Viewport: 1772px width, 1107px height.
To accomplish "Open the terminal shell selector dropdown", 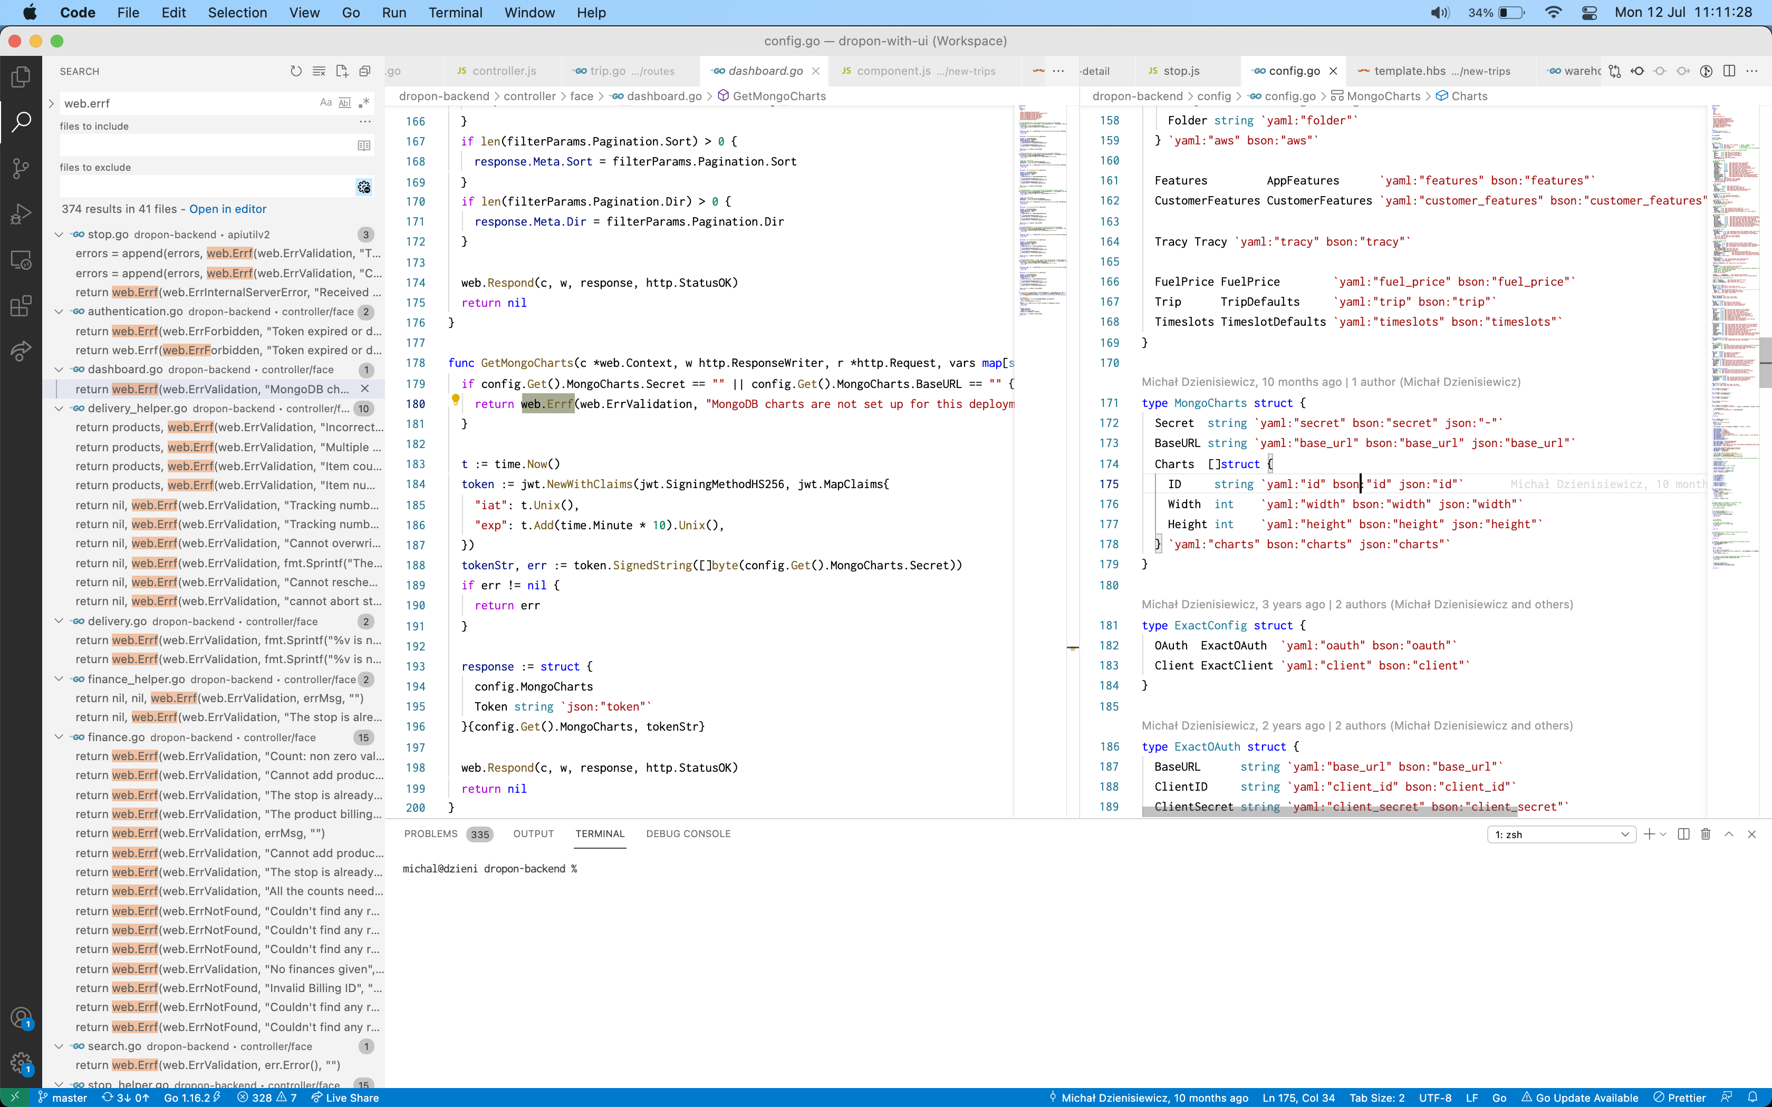I will (1561, 834).
